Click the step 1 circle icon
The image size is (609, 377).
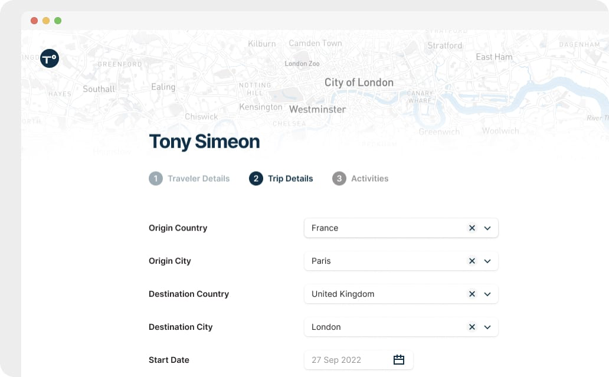pos(156,178)
